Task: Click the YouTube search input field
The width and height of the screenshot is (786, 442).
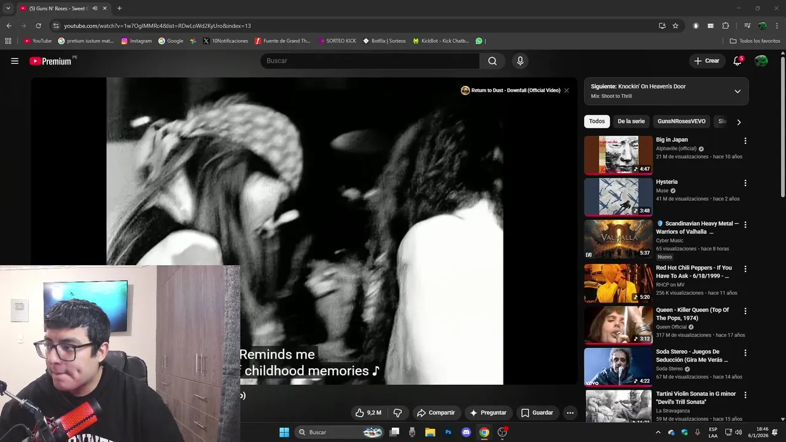Action: click(x=370, y=61)
